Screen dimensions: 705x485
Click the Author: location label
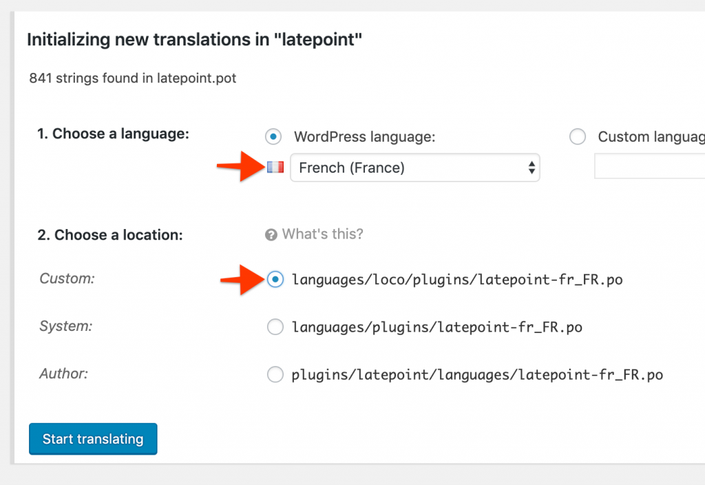click(x=64, y=374)
